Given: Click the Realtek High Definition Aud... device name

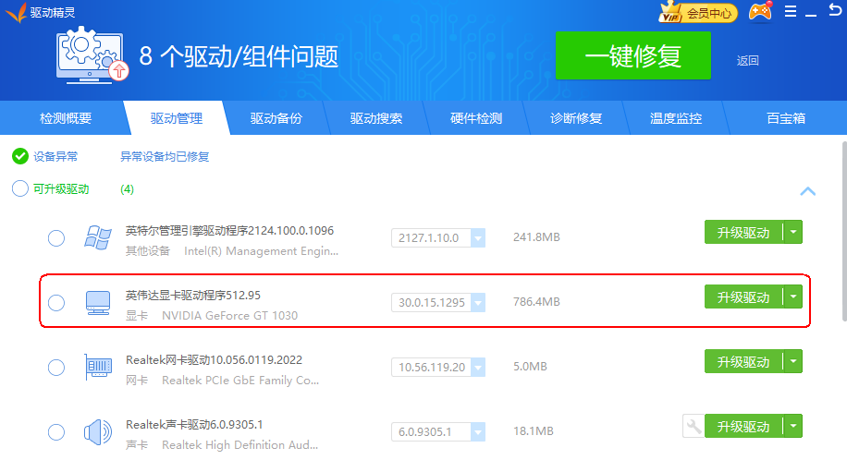Looking at the screenshot, I should point(239,445).
